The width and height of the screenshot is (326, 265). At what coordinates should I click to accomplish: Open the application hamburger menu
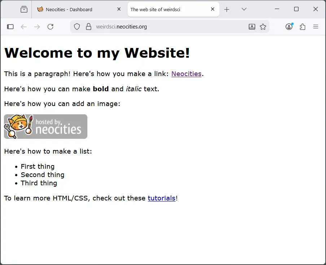tap(316, 26)
